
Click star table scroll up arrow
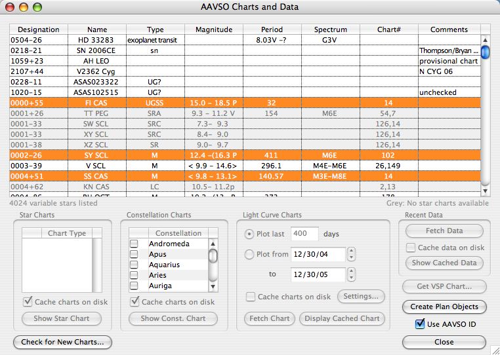pyautogui.click(x=485, y=40)
